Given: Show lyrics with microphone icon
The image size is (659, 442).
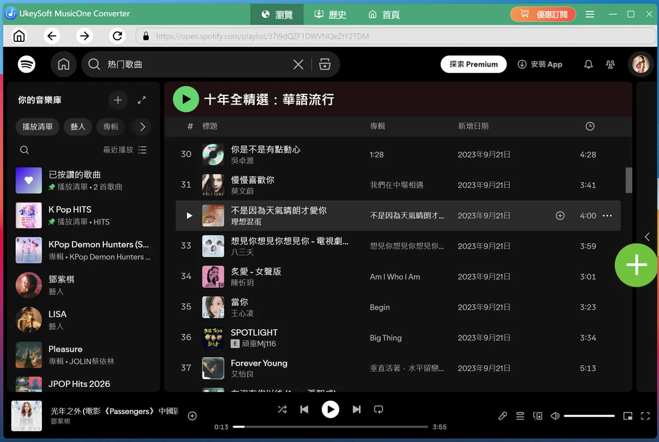Looking at the screenshot, I should point(503,416).
